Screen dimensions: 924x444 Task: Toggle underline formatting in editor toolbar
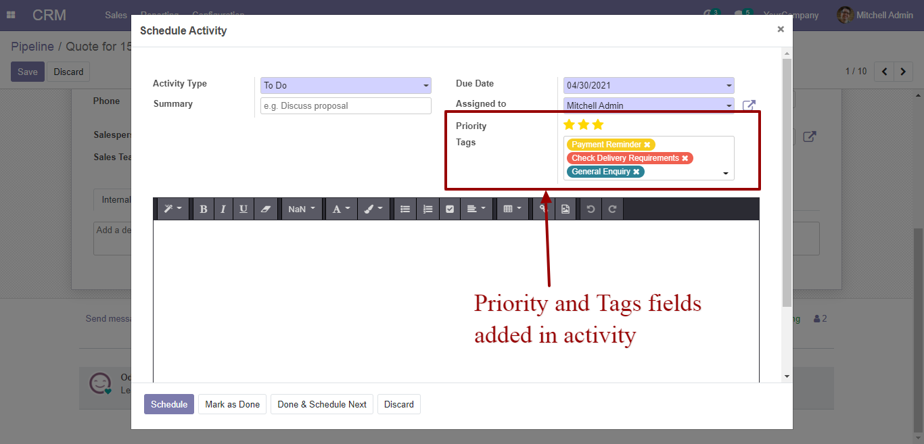pos(244,209)
